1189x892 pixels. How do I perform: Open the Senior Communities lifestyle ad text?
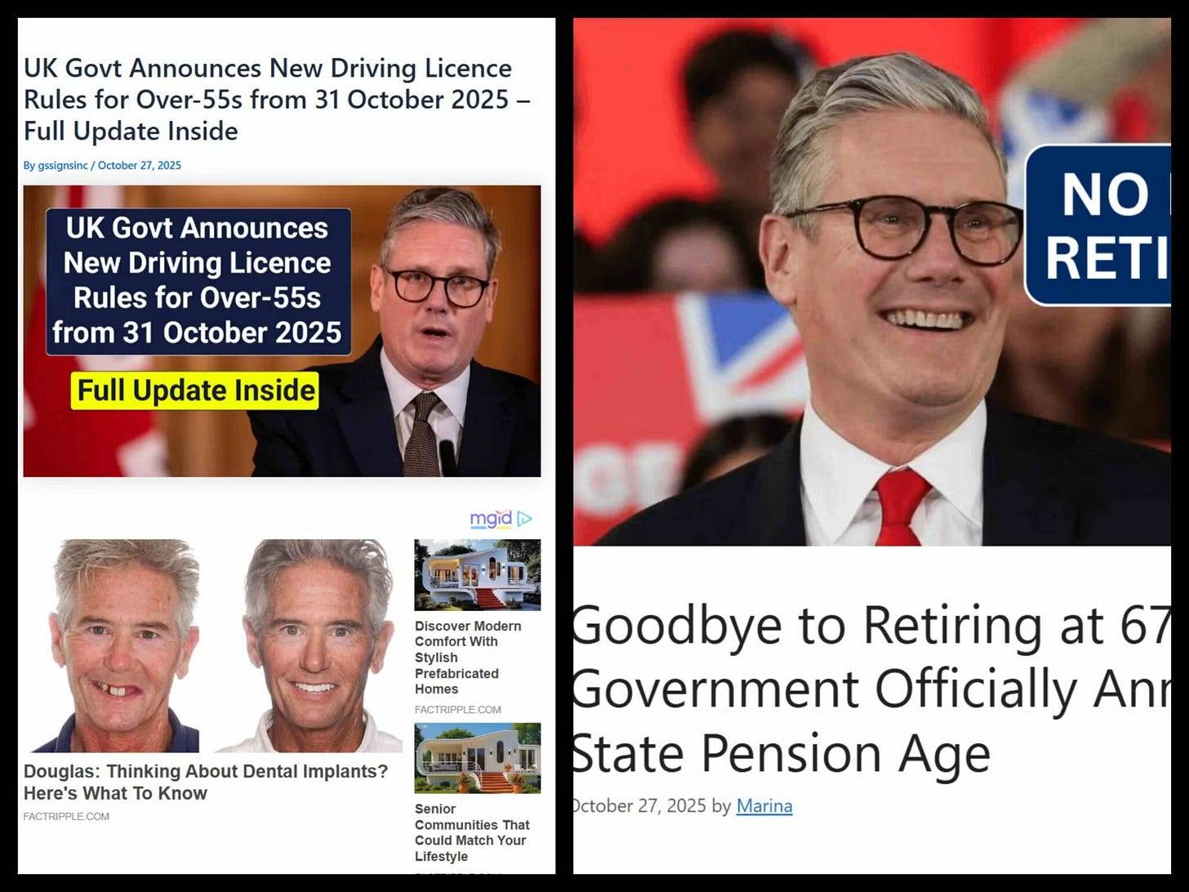point(472,832)
